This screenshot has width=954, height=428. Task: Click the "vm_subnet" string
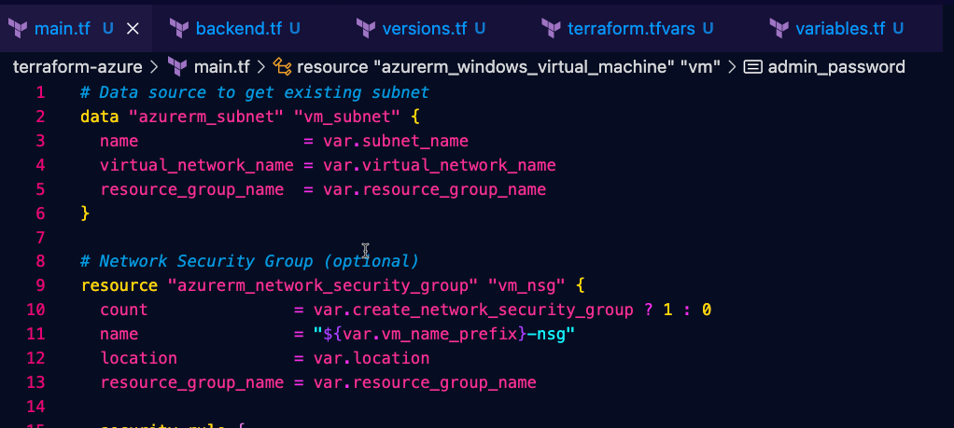[347, 117]
